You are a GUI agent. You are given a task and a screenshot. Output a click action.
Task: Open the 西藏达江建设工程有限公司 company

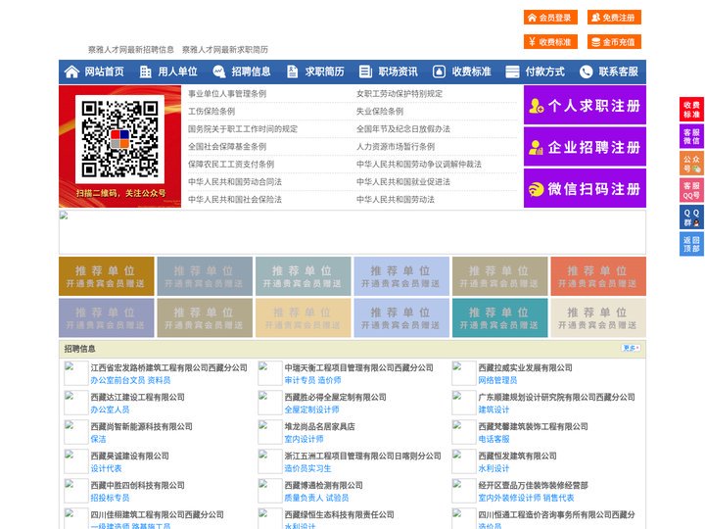(138, 397)
